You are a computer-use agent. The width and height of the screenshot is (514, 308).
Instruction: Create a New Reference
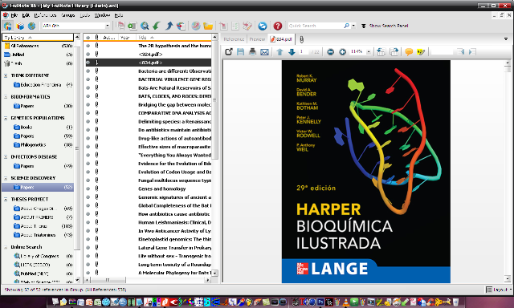(132, 26)
